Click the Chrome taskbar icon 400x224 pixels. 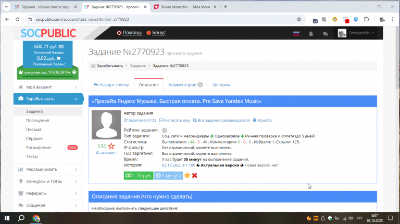pyautogui.click(x=36, y=218)
